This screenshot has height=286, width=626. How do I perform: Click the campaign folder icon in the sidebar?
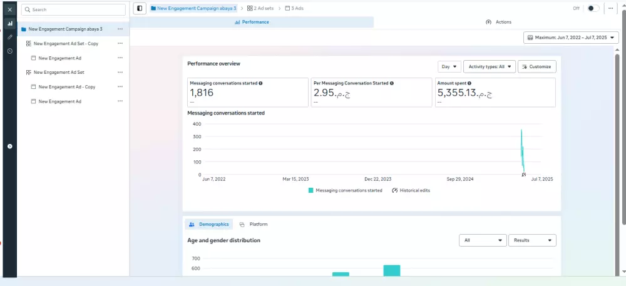coord(24,29)
